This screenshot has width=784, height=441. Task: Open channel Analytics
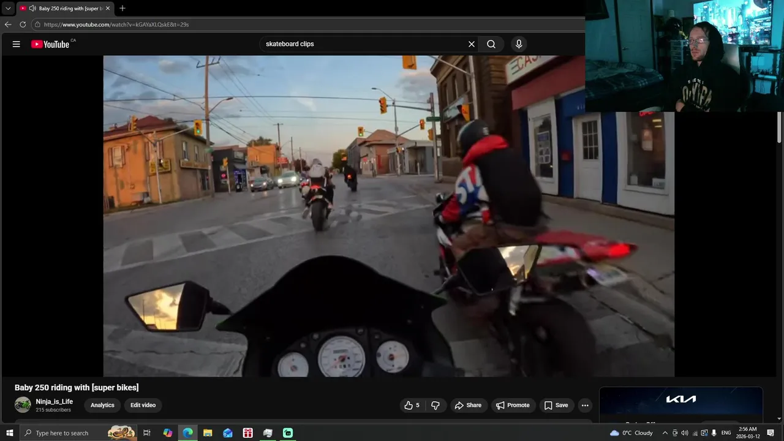[102, 405]
